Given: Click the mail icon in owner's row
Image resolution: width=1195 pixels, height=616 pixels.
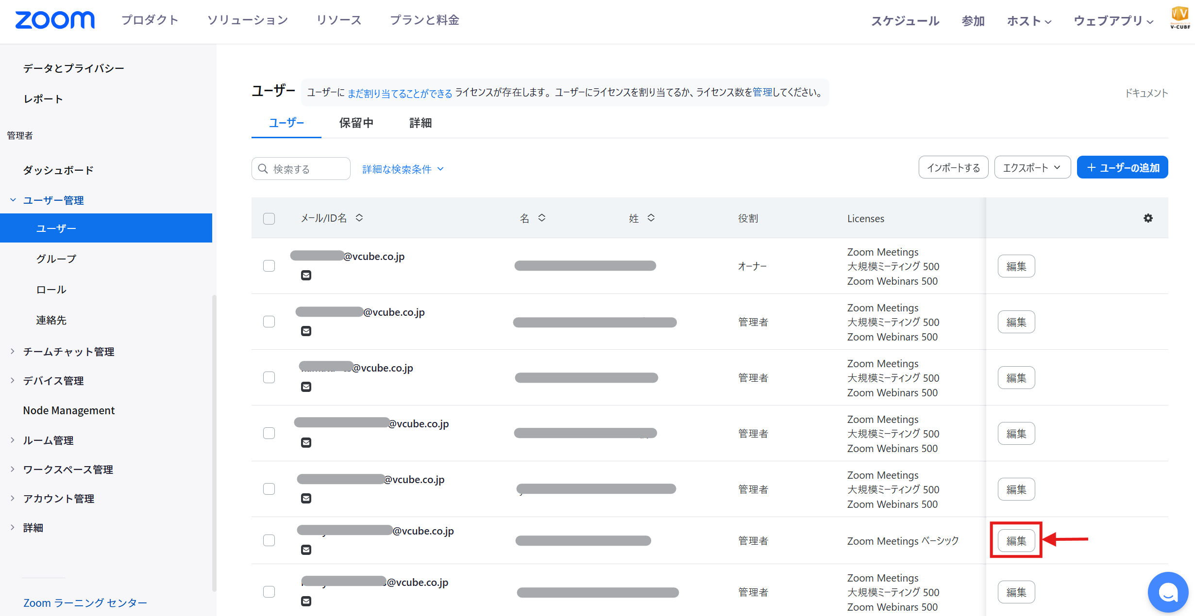Looking at the screenshot, I should point(306,276).
